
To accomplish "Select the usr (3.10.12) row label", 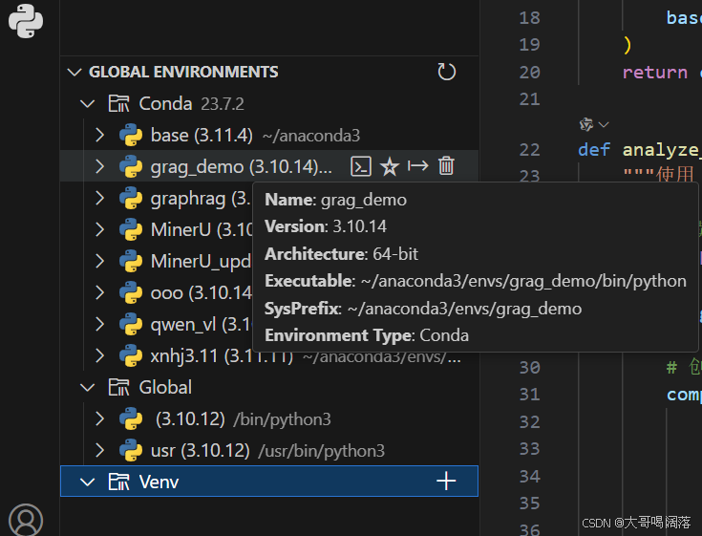I will [x=200, y=451].
